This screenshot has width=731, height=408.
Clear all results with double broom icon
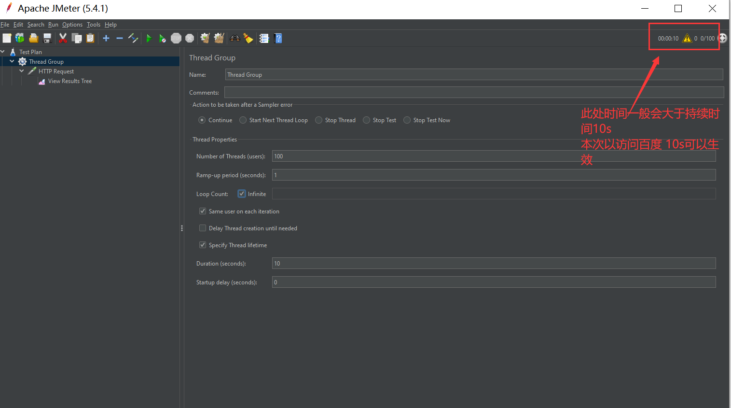point(219,38)
